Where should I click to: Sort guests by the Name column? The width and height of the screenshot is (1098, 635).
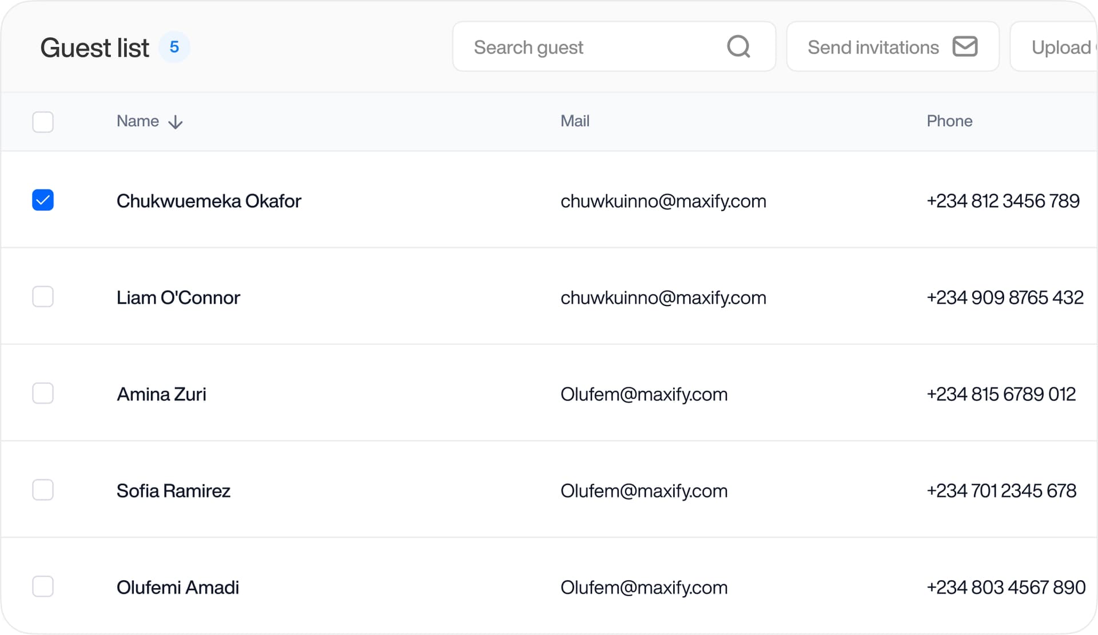[x=138, y=121]
